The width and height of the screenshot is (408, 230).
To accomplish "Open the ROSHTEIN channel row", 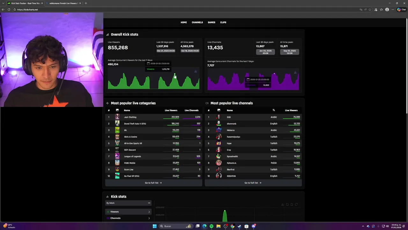I will (253, 176).
